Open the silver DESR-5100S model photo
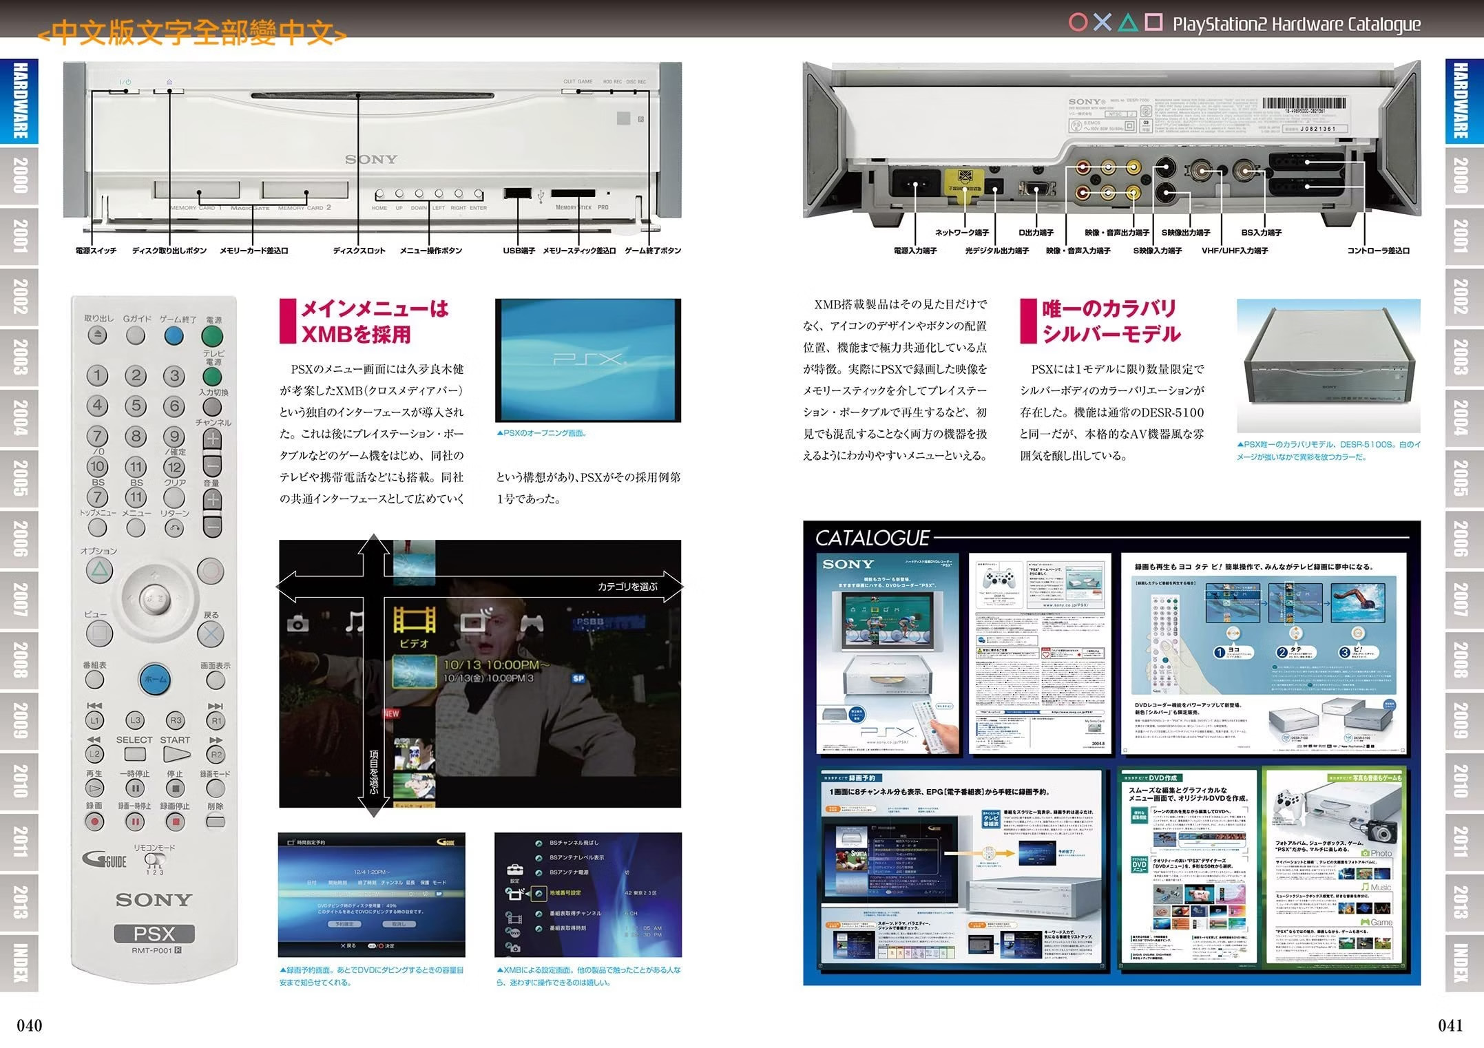This screenshot has width=1484, height=1048. pos(1328,365)
